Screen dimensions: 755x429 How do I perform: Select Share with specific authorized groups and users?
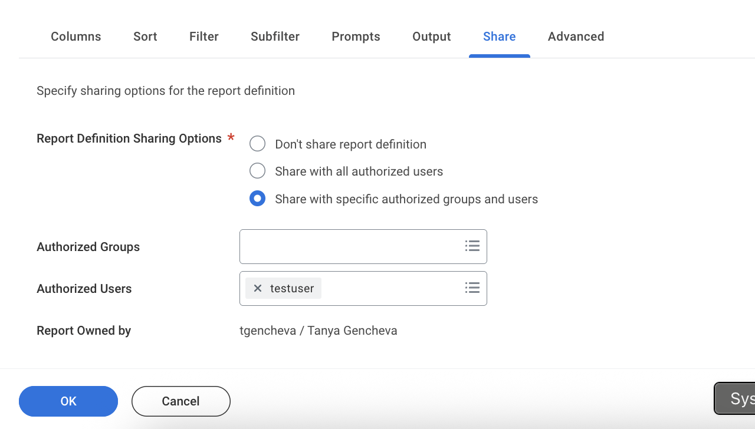tap(257, 199)
